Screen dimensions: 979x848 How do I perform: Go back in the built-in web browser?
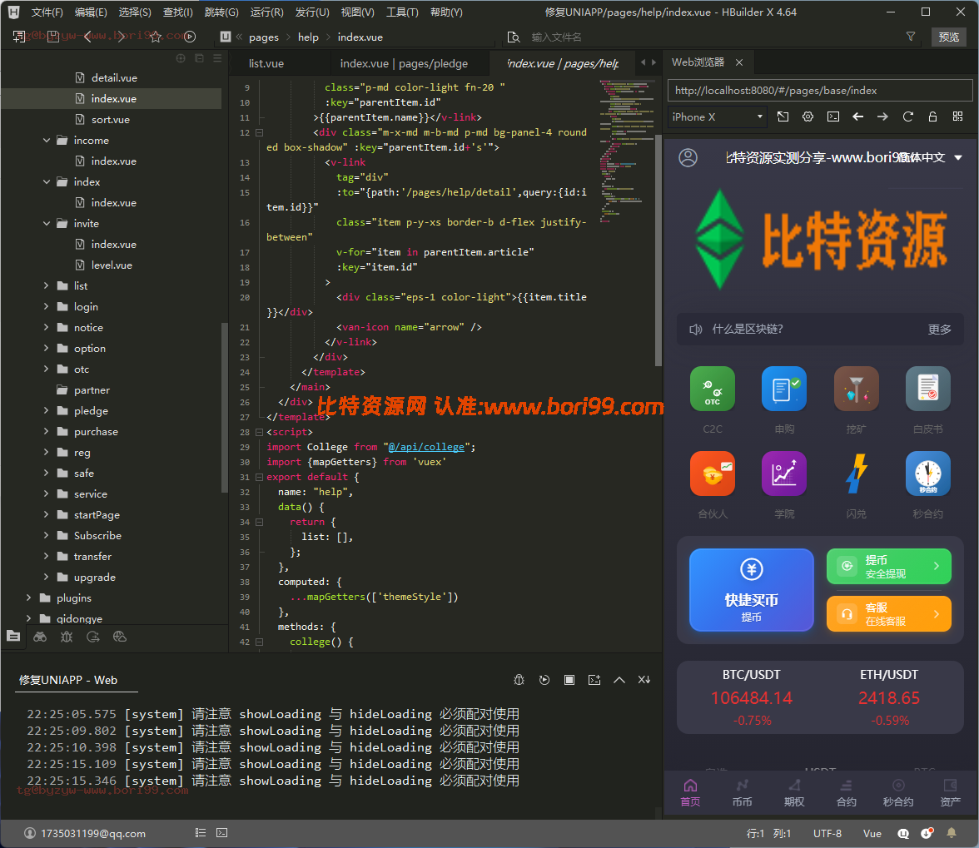coord(857,117)
